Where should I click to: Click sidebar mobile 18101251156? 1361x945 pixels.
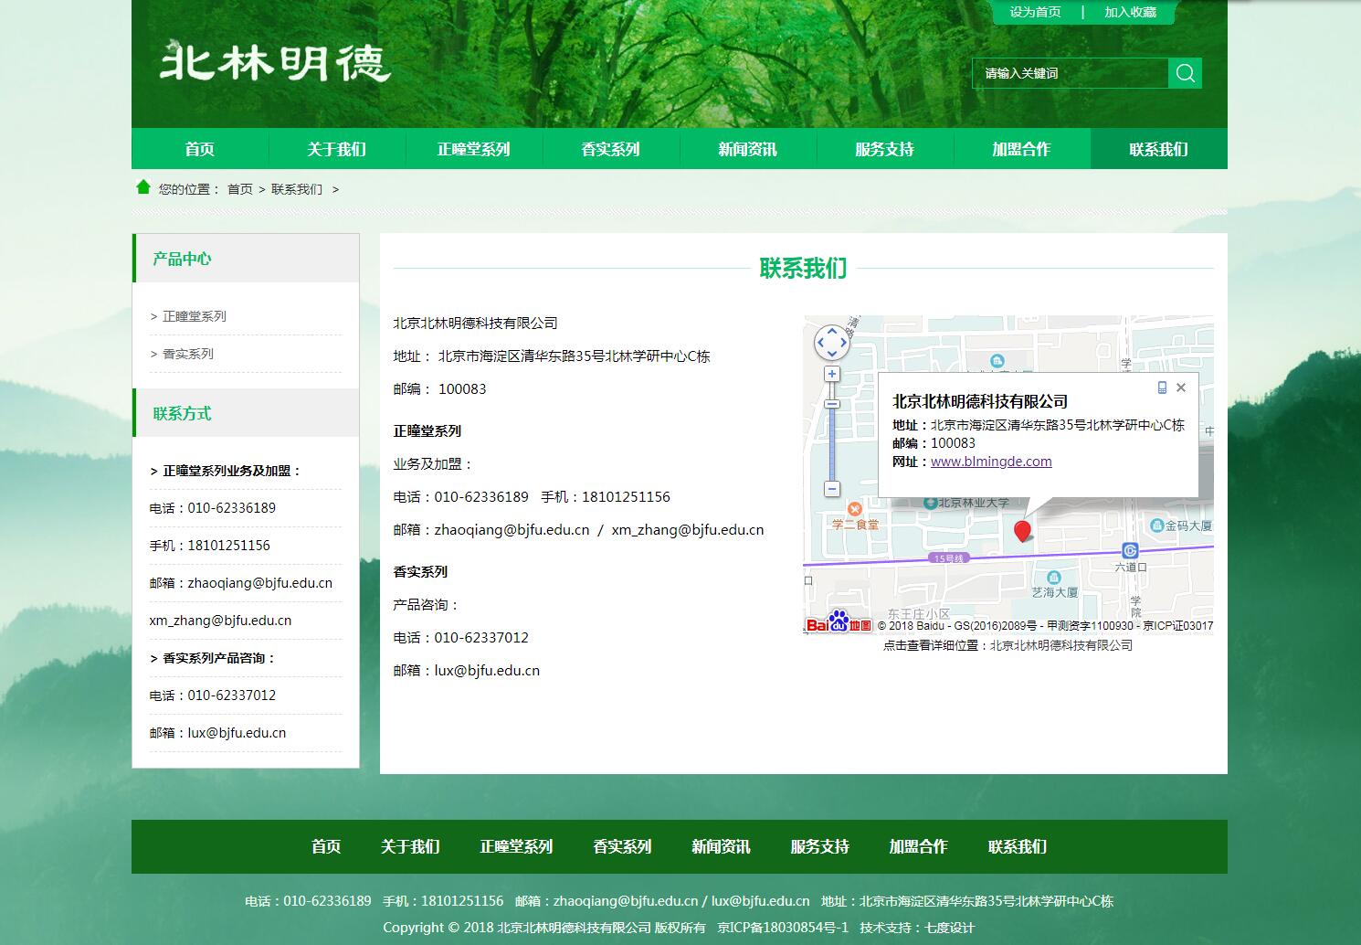(229, 546)
